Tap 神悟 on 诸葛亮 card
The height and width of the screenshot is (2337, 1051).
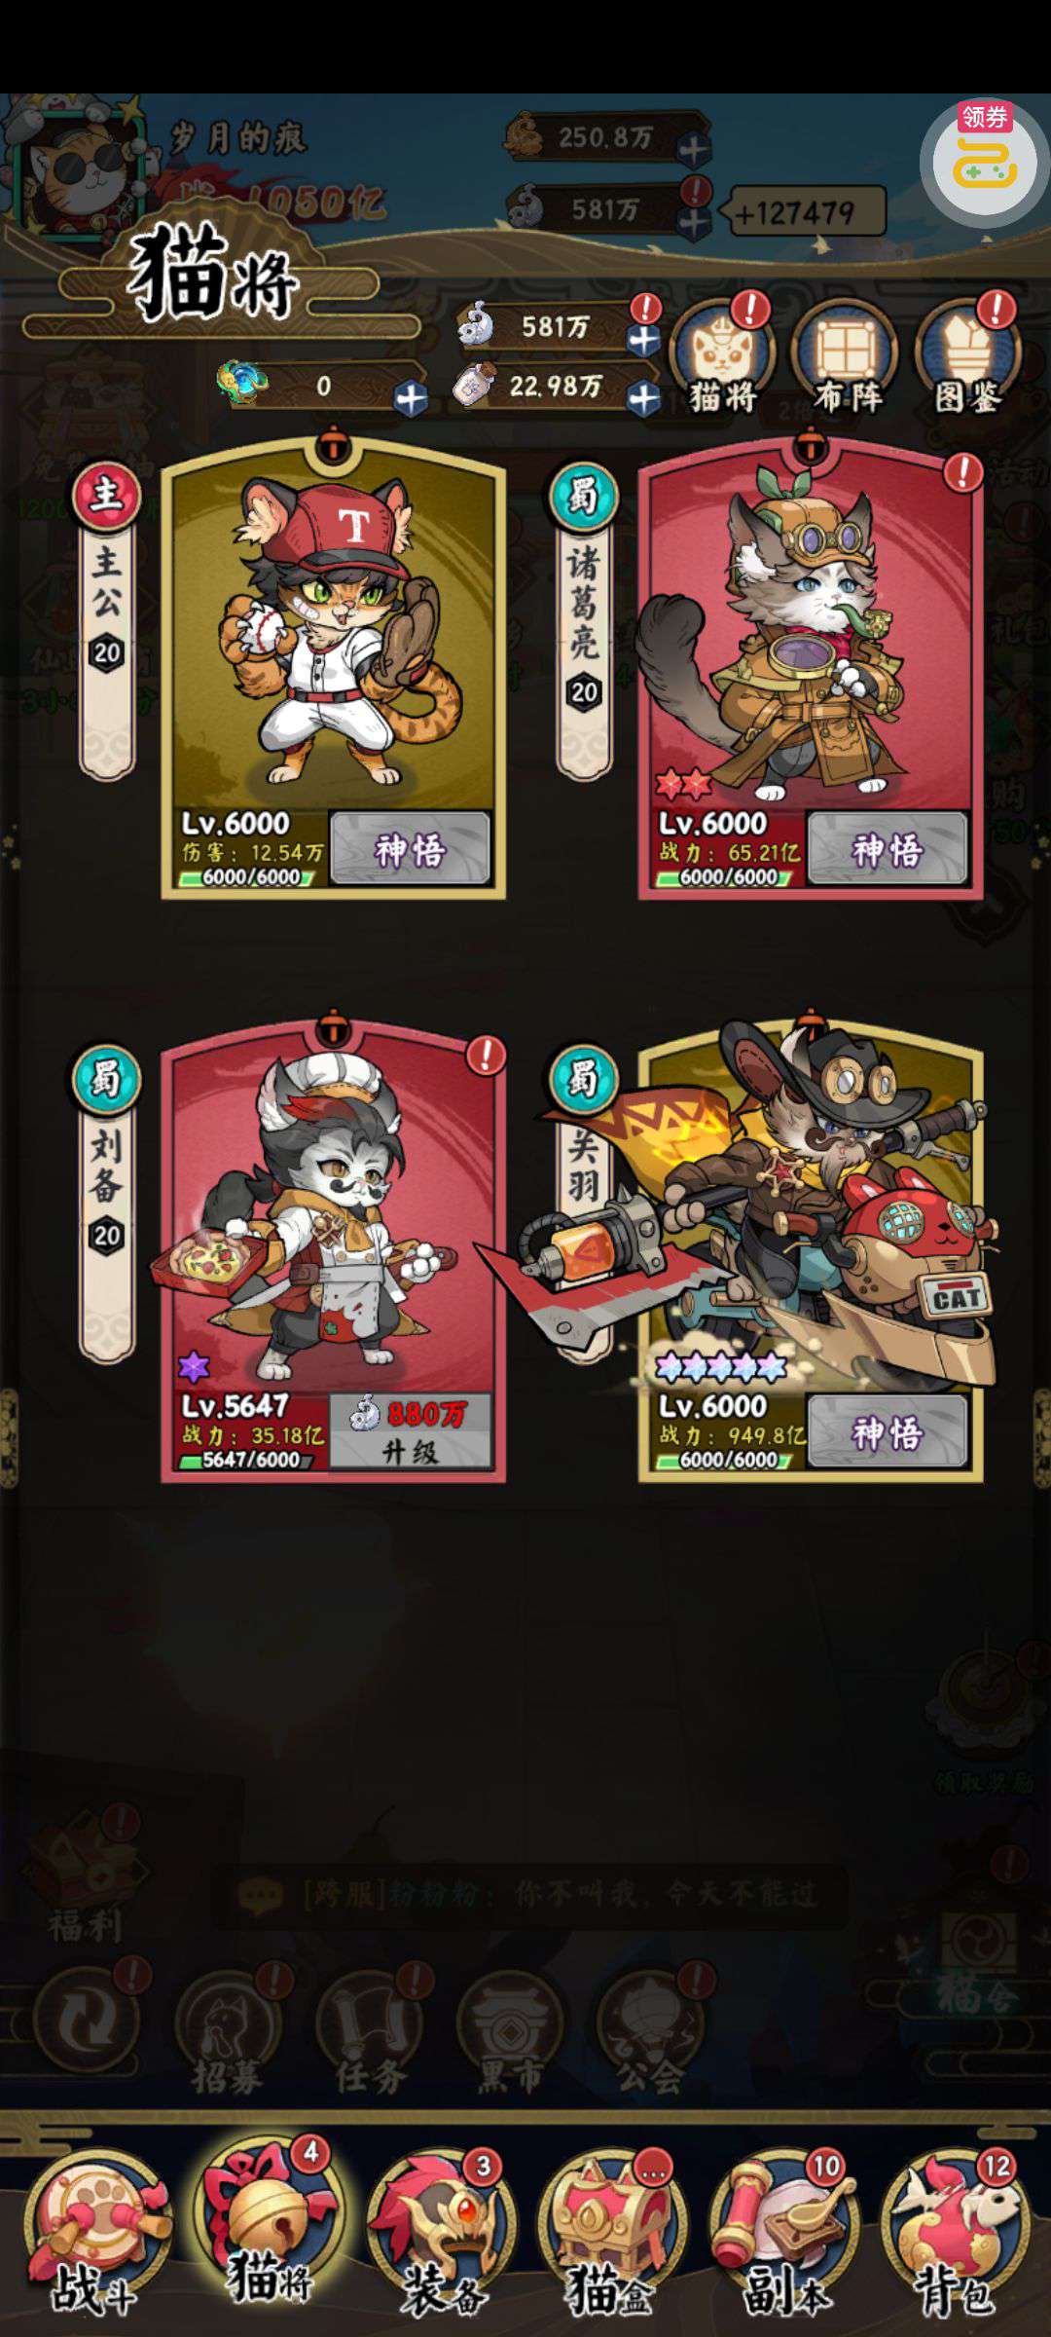pos(888,849)
